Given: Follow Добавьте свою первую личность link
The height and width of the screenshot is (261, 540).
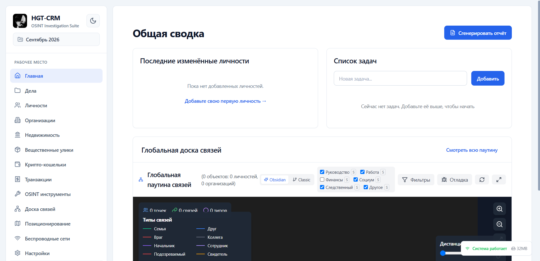Looking at the screenshot, I should pos(225,101).
